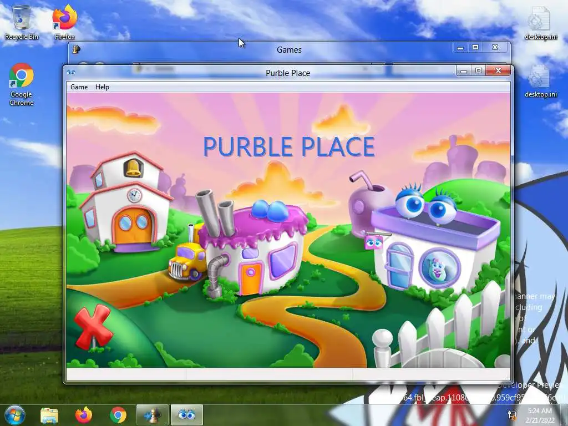The height and width of the screenshot is (426, 568).
Task: Launch Chrome from the taskbar
Action: tap(118, 415)
